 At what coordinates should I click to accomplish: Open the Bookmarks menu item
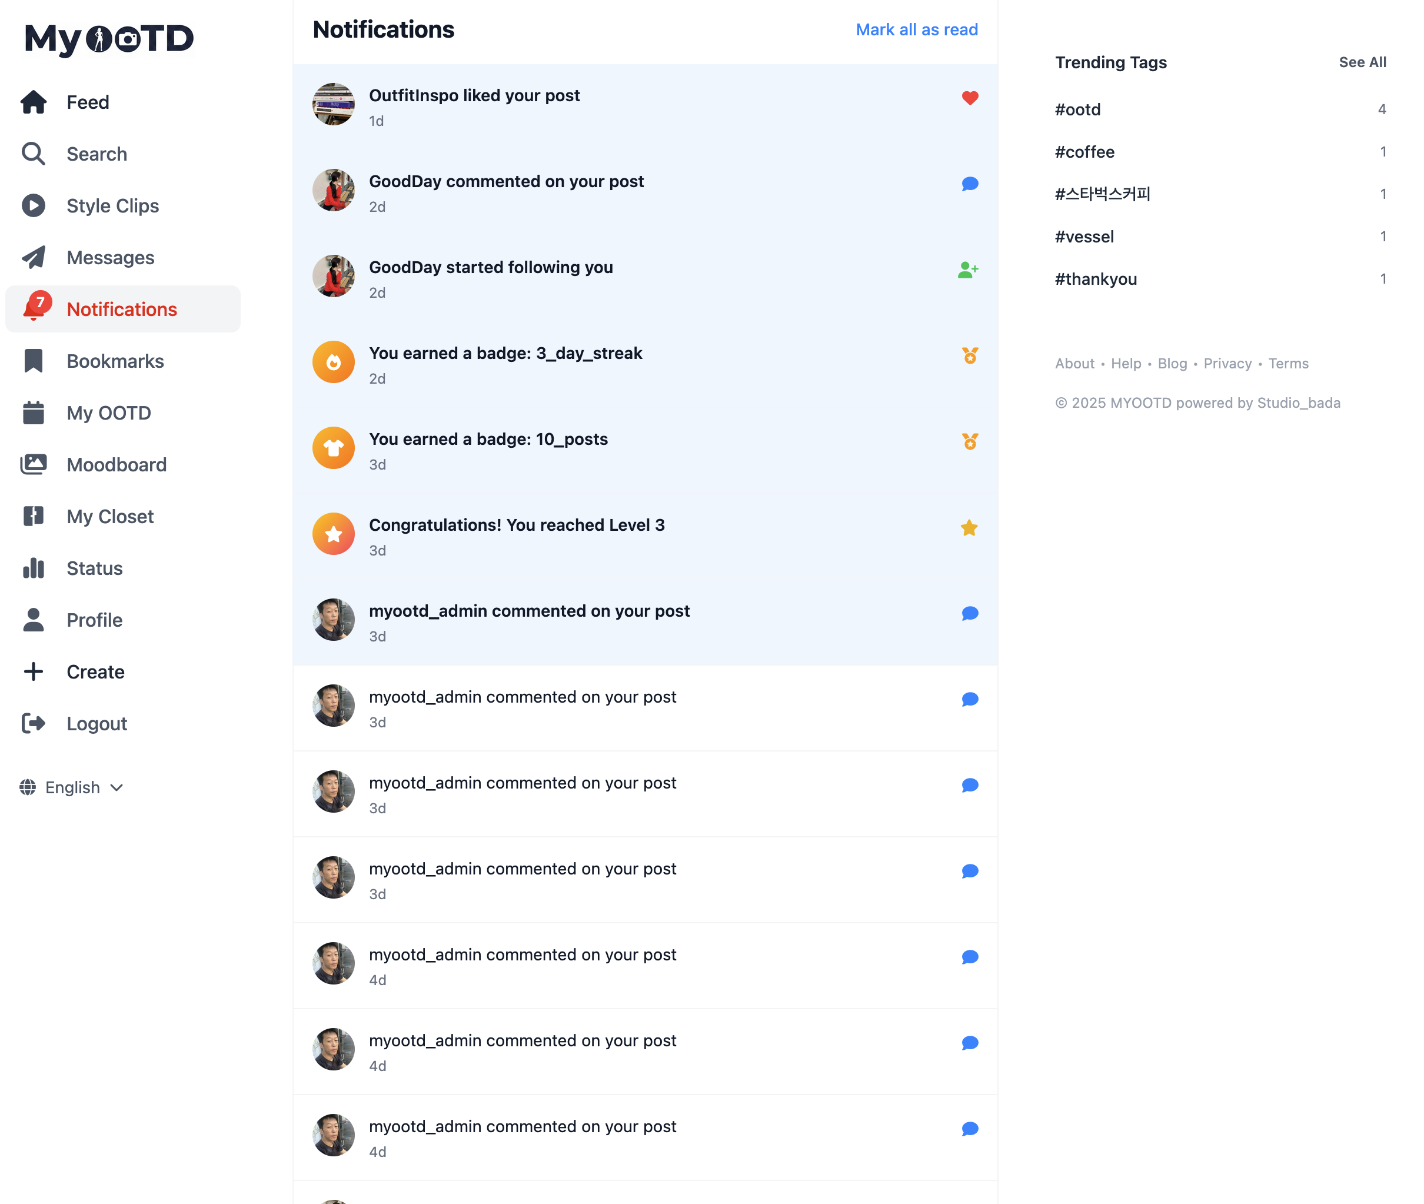(115, 361)
